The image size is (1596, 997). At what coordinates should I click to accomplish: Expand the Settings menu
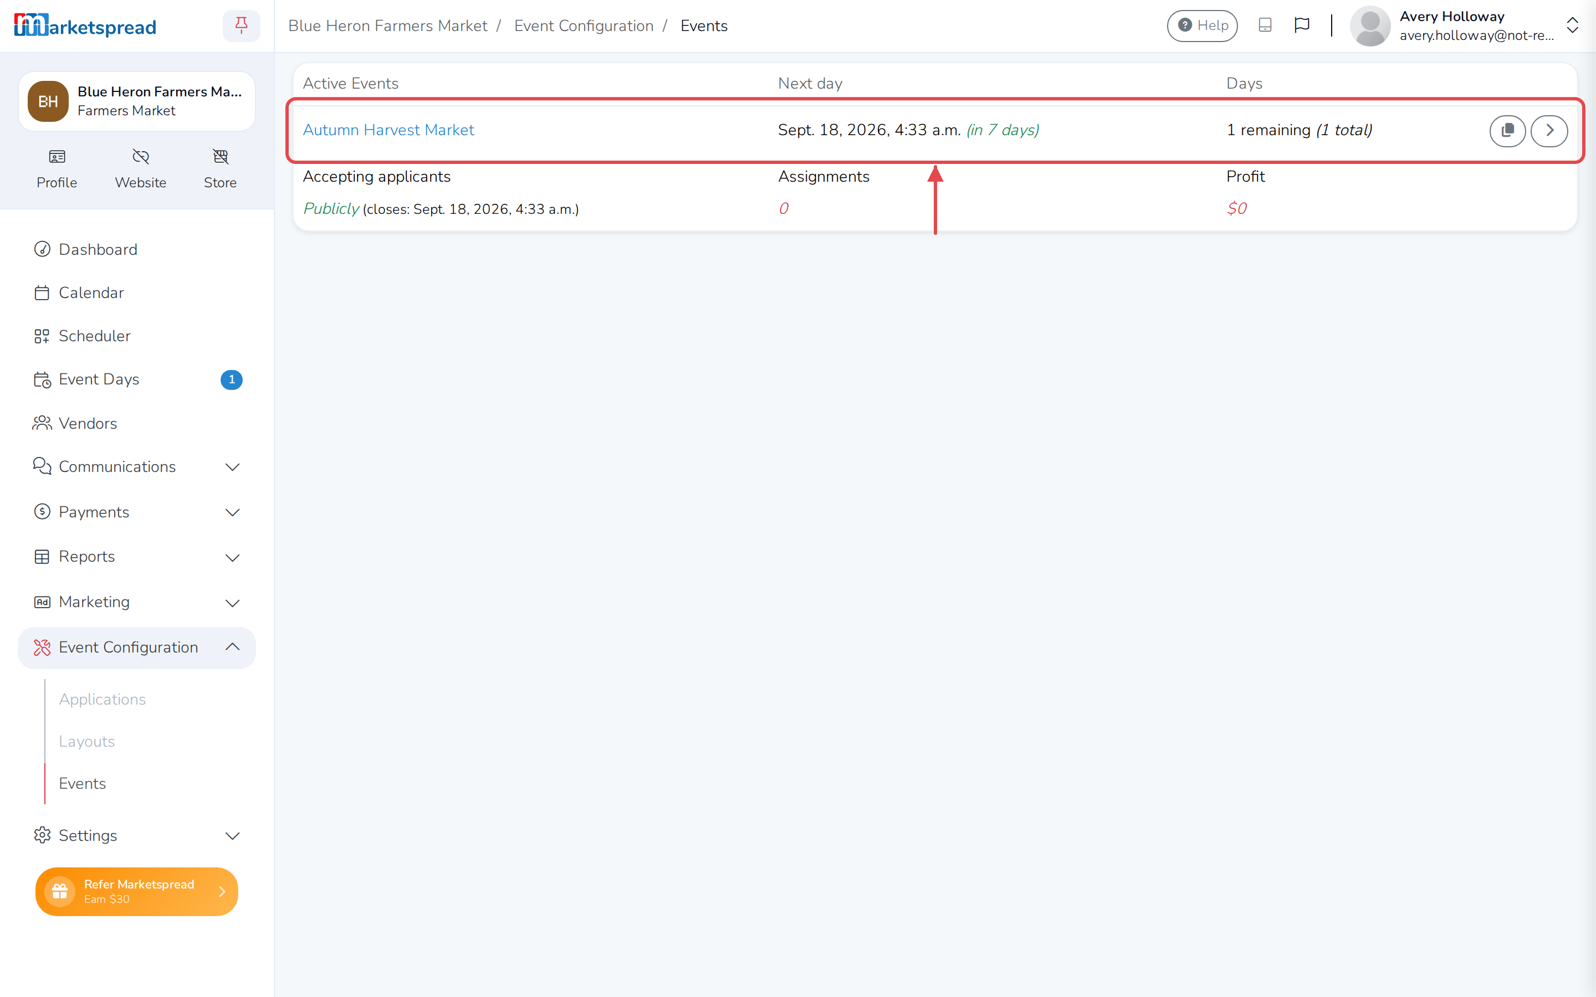(136, 835)
